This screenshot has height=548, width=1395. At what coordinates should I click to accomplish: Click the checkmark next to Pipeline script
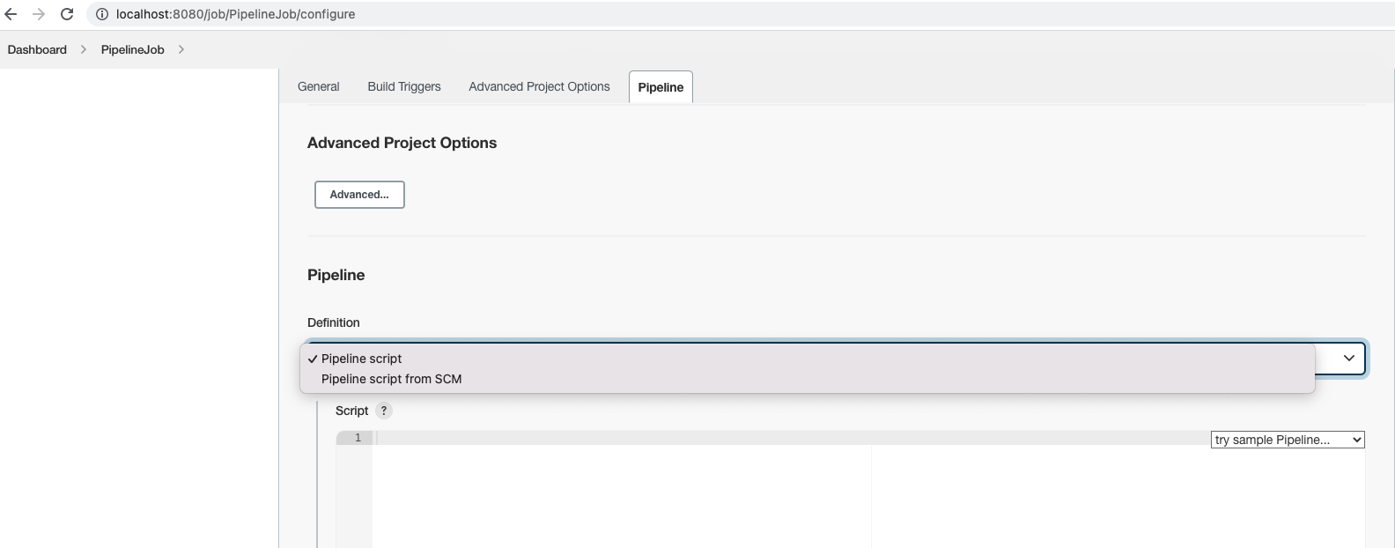[x=312, y=359]
